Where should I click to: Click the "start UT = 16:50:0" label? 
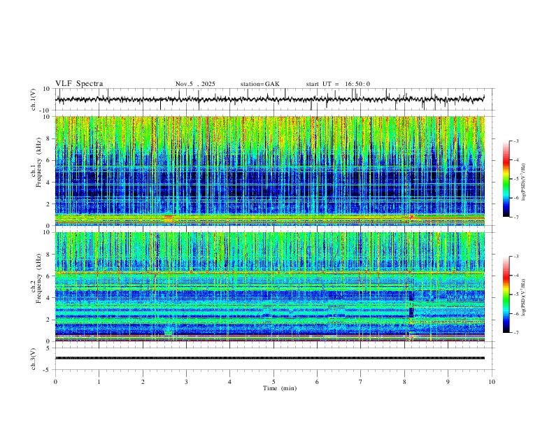[338, 84]
